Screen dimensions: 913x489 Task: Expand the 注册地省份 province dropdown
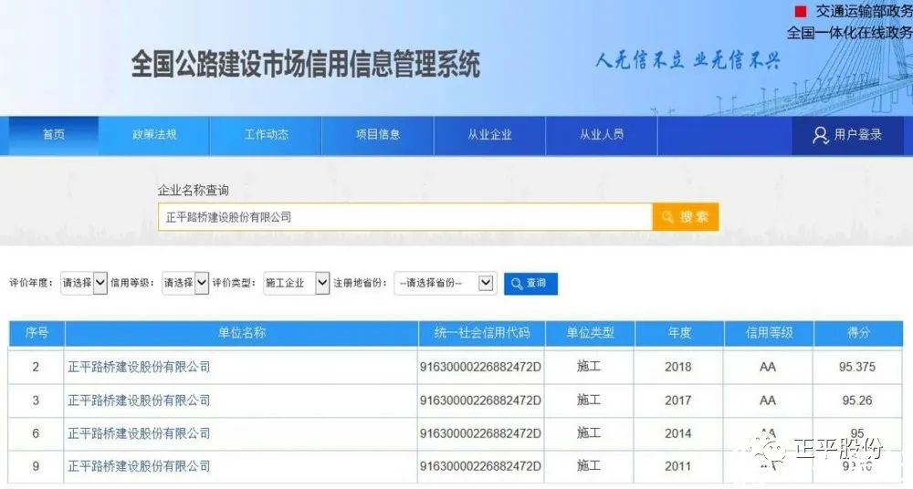(x=445, y=284)
